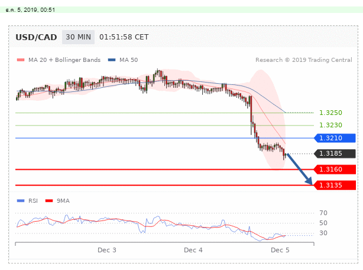Click the red 1.3160 support price tag

click(335, 169)
